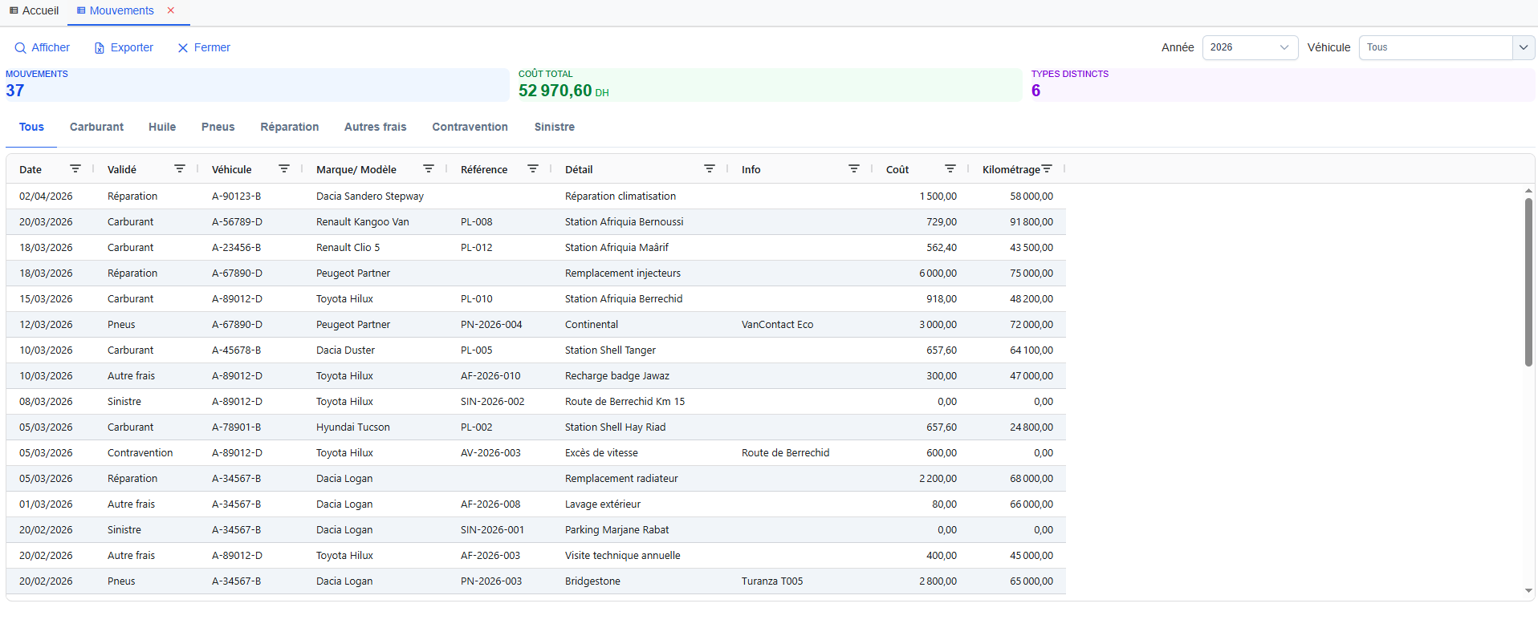
Task: Open the filter icon on Validé column
Action: click(x=179, y=169)
